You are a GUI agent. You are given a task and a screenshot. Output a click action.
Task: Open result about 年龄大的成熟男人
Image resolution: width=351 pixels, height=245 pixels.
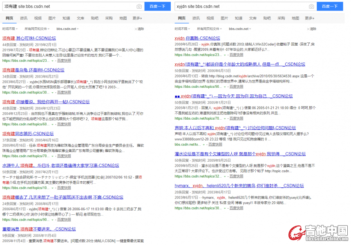point(240,64)
